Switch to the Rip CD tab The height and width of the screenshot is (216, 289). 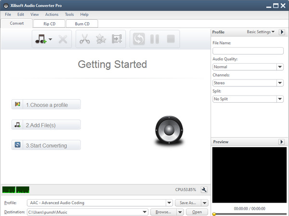pos(49,23)
